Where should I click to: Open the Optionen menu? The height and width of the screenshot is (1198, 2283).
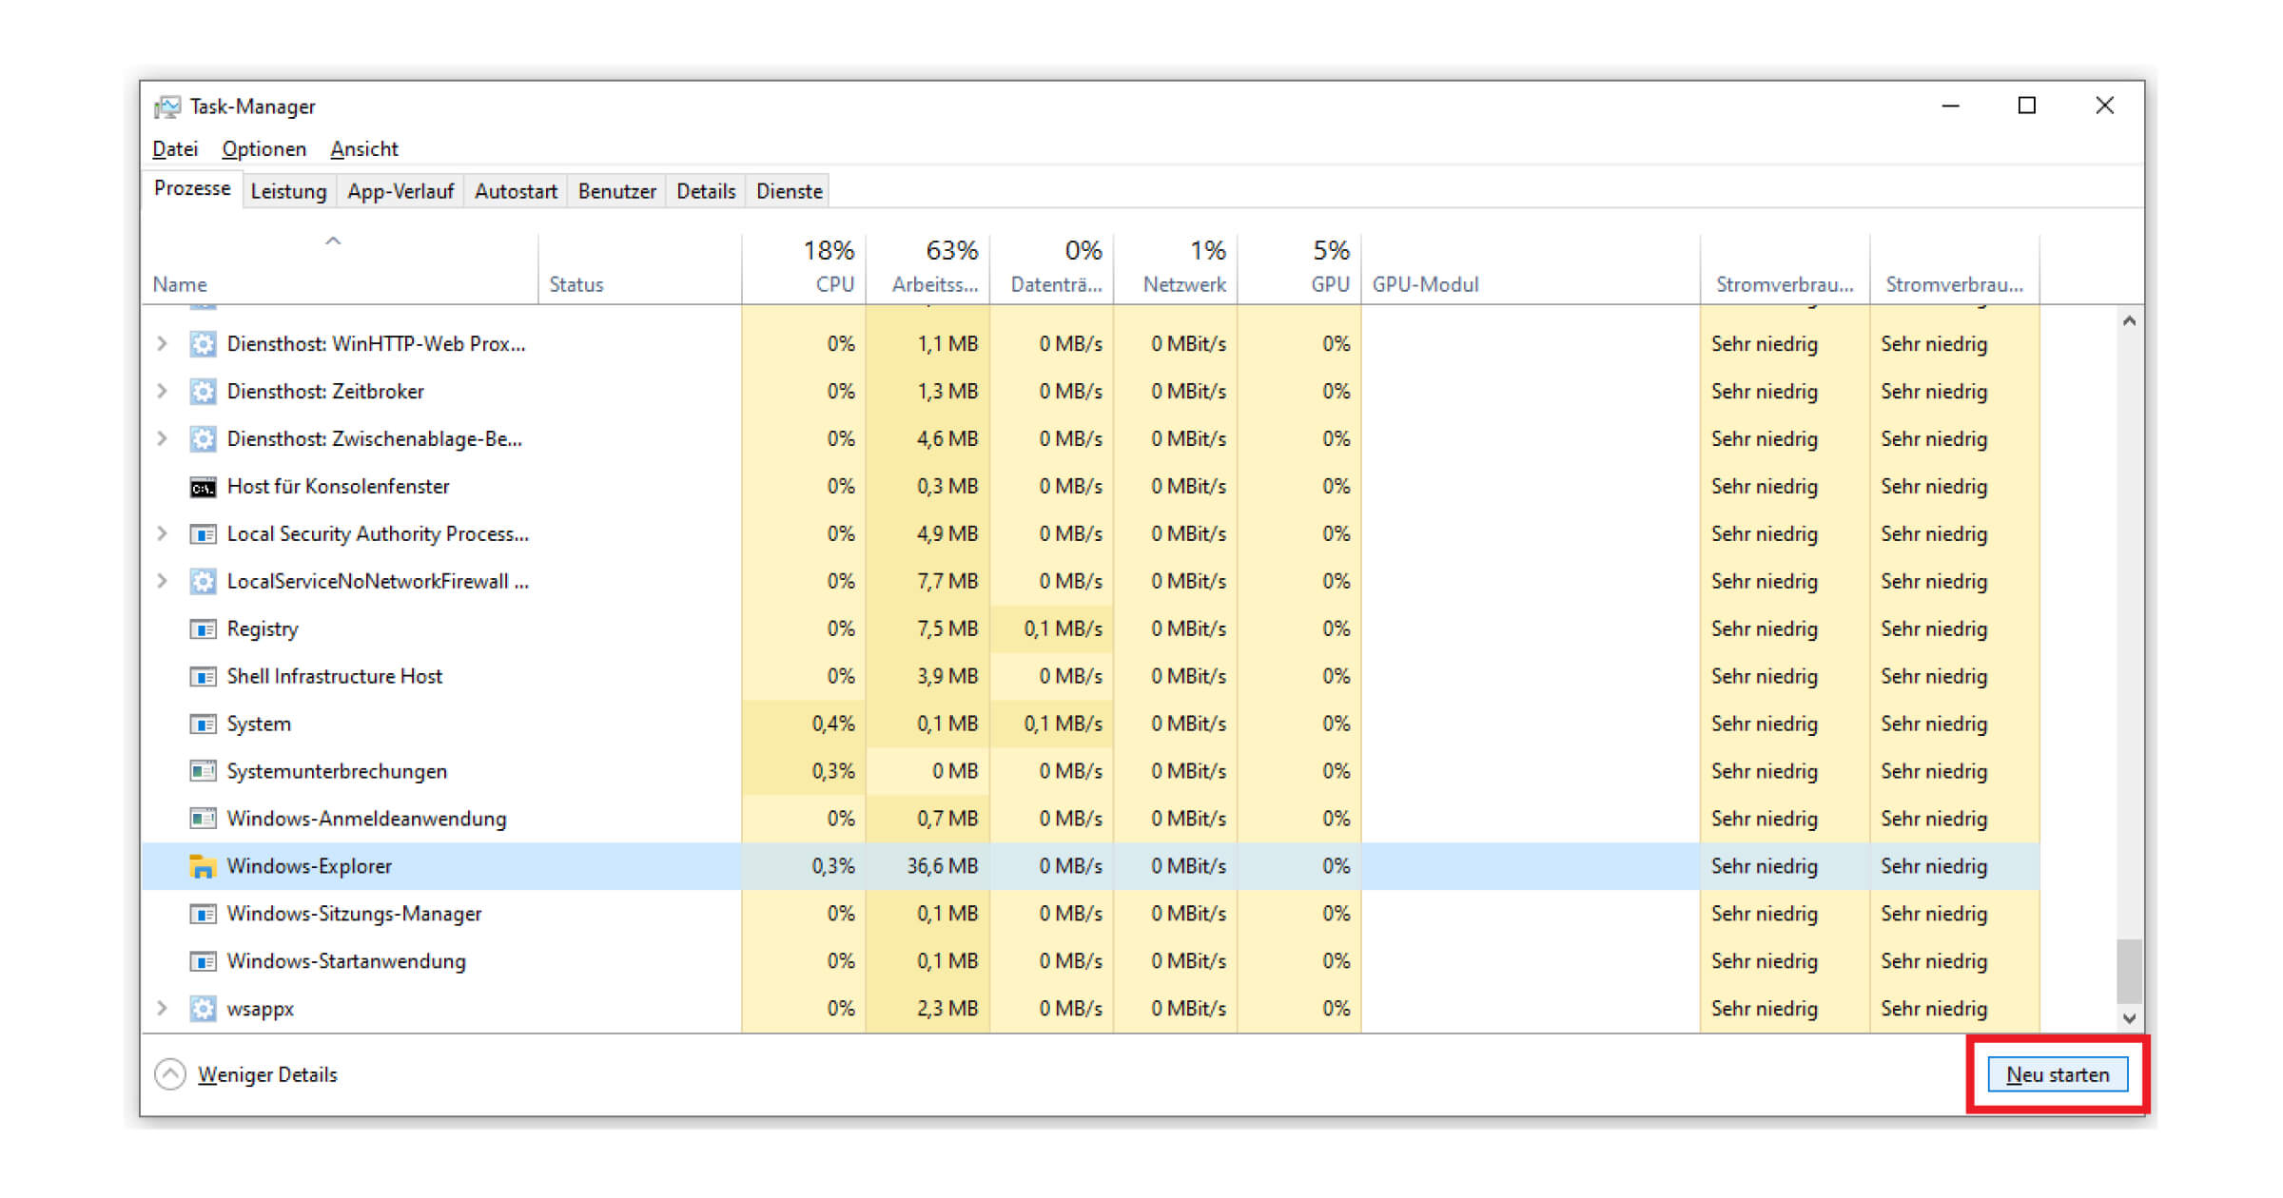point(263,148)
